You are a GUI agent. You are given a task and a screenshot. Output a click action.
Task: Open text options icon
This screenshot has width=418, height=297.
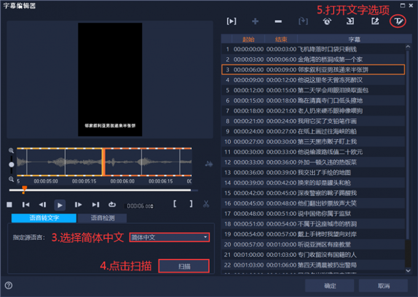[398, 22]
